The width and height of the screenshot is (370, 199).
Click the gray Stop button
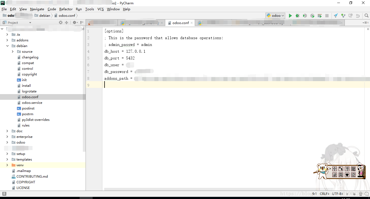coord(327,16)
